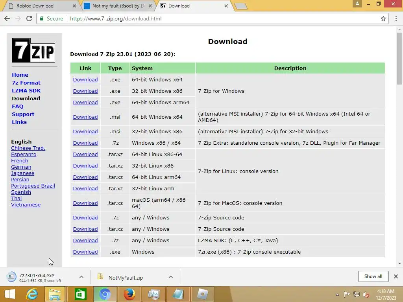
Task: Download .7z for Windows x86 / x64
Action: tap(85, 143)
